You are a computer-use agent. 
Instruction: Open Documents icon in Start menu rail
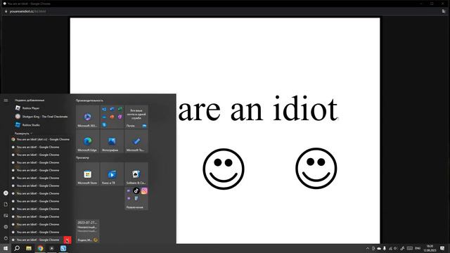6,205
